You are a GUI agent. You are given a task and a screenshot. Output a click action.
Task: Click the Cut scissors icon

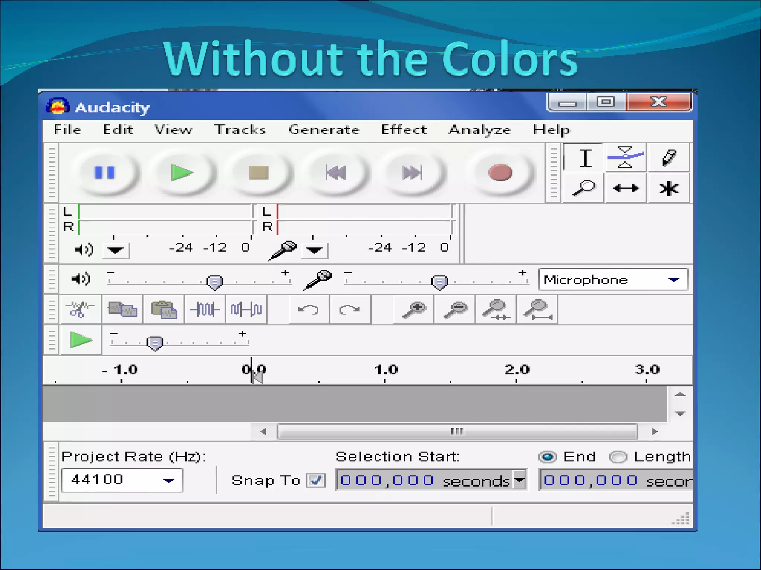(x=80, y=309)
